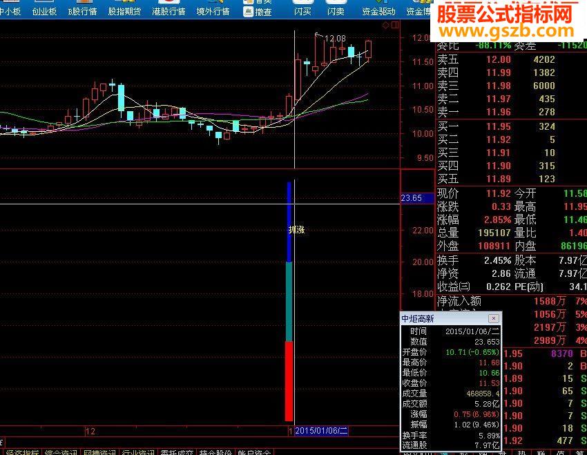
Task: Select the 卖四 11.99 order row
Action: tap(511, 72)
